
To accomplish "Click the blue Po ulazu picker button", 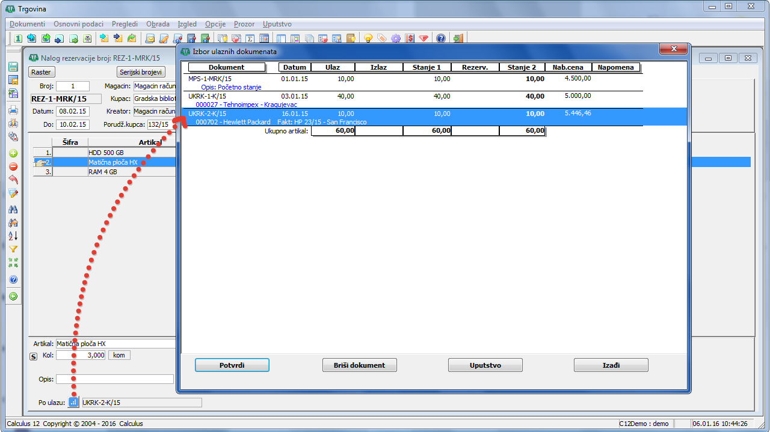I will pos(73,403).
